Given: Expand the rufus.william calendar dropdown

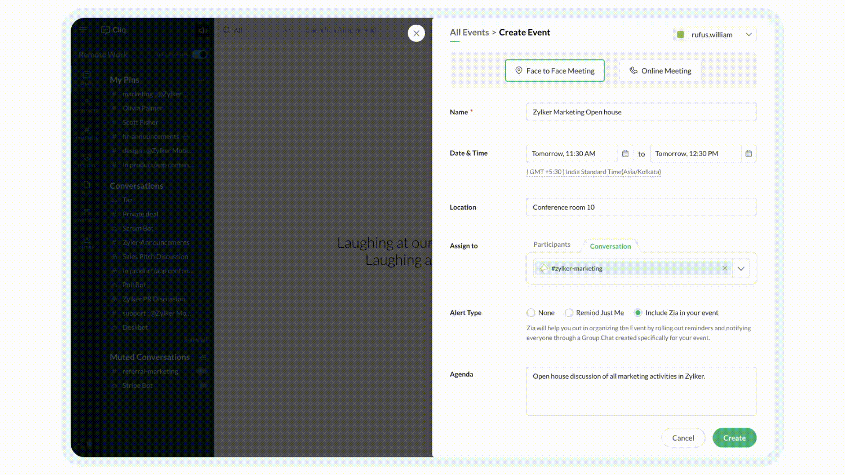Looking at the screenshot, I should click(748, 34).
